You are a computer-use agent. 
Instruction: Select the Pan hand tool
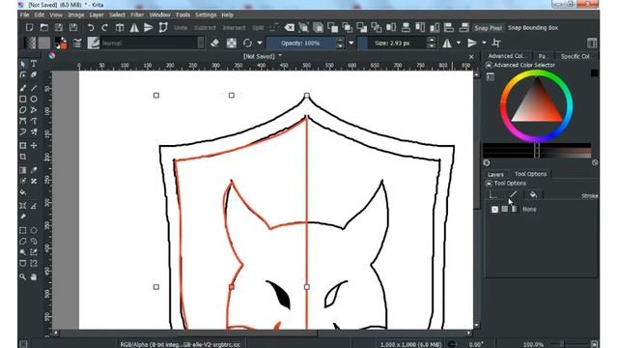34,277
